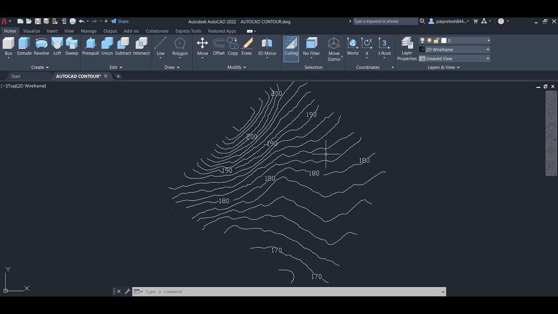This screenshot has width=558, height=314.
Task: Select the Box solid tool
Action: pyautogui.click(x=8, y=47)
